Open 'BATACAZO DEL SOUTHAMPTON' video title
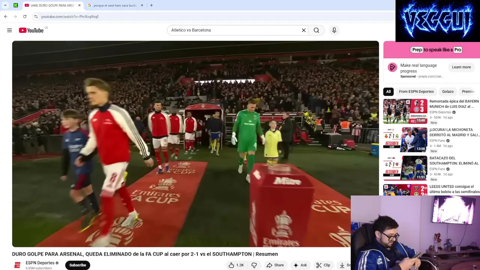 (454, 161)
